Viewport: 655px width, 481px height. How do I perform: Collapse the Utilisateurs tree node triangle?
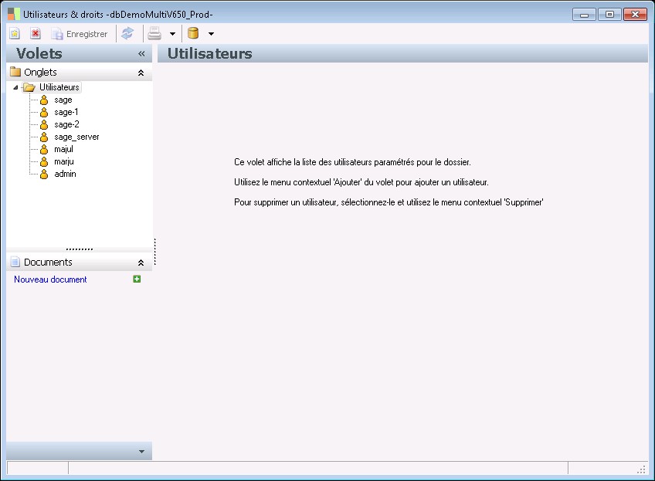pyautogui.click(x=15, y=87)
